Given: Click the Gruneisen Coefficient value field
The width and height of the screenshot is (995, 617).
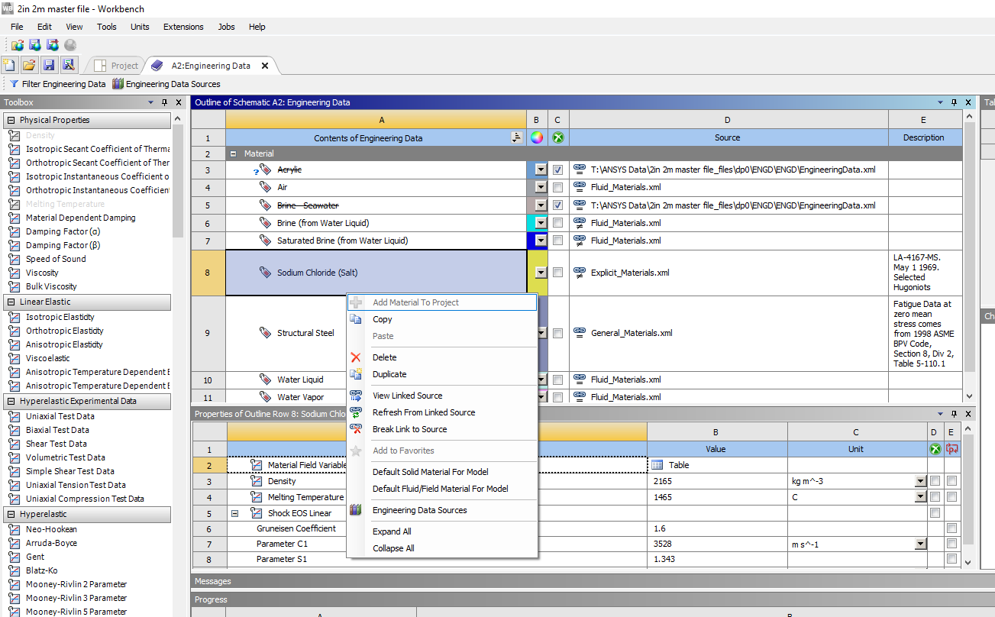Looking at the screenshot, I should pos(716,528).
